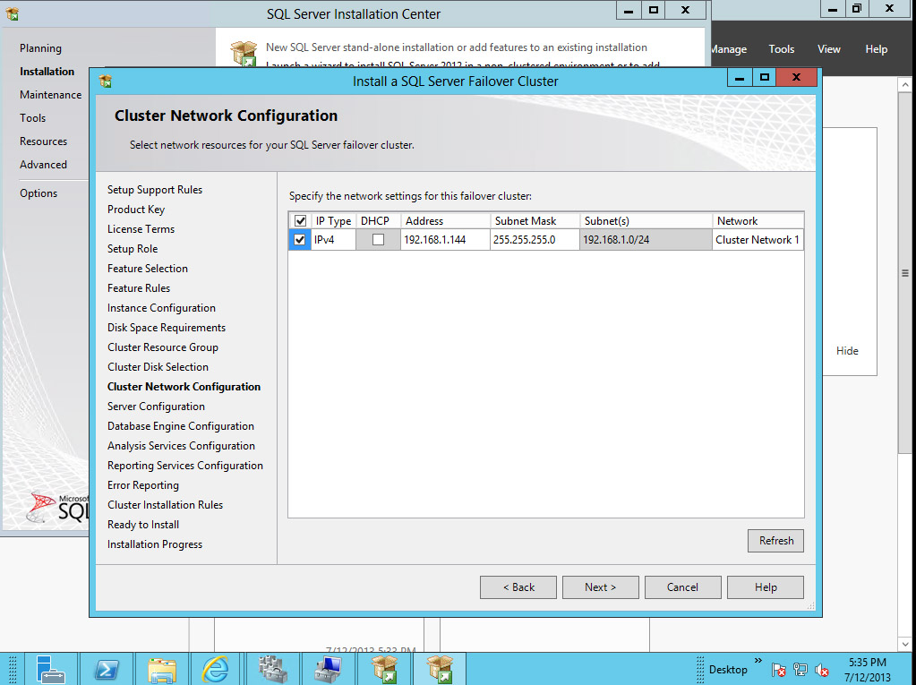Screen dimensions: 916x685
Task: Launch Internet Explorer from the taskbar
Action: coord(216,668)
